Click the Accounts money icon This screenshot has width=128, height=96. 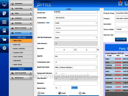click(x=12, y=33)
